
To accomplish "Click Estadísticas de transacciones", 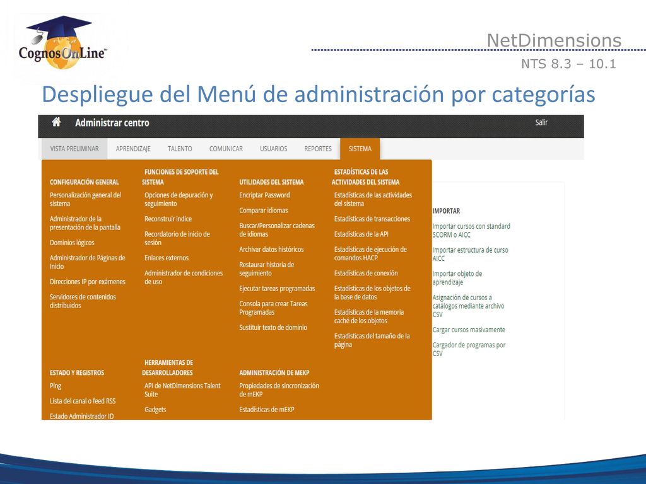I will pyautogui.click(x=372, y=219).
